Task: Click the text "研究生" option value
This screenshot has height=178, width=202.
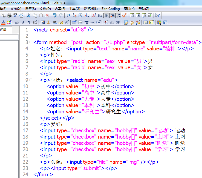Action: click(x=92, y=112)
